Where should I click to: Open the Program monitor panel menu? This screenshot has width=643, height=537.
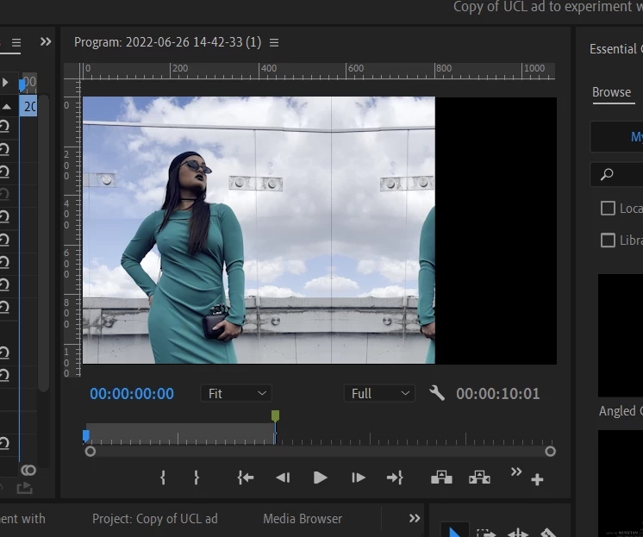(x=274, y=42)
